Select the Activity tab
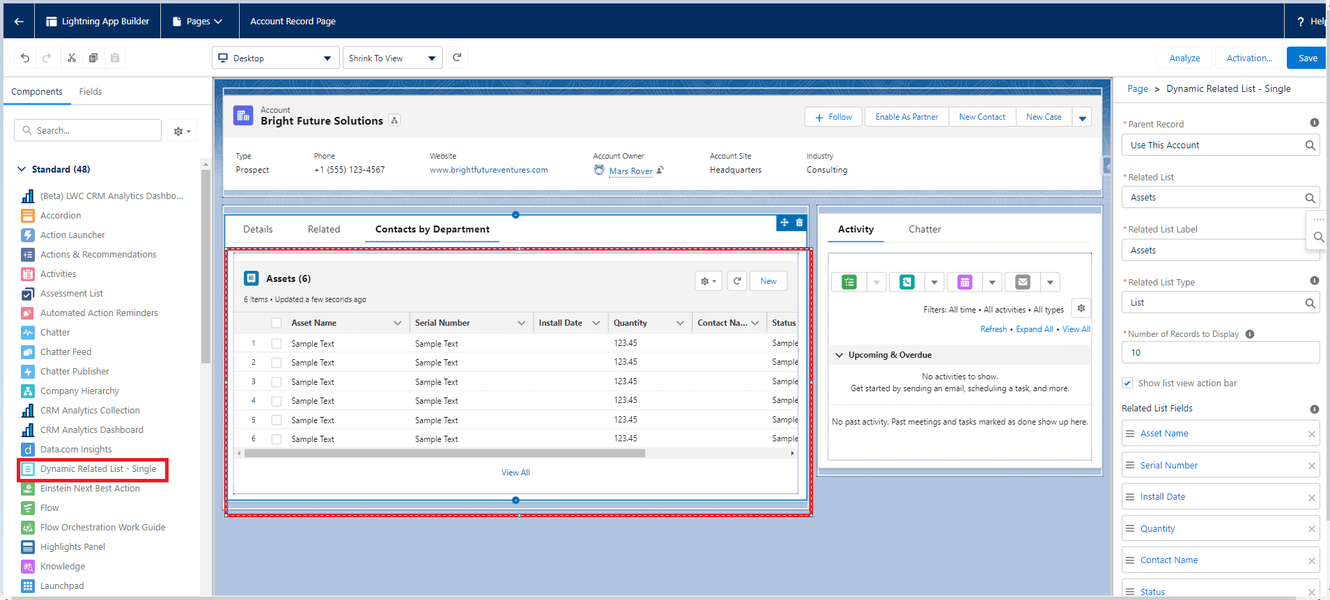This screenshot has height=600, width=1330. click(856, 230)
